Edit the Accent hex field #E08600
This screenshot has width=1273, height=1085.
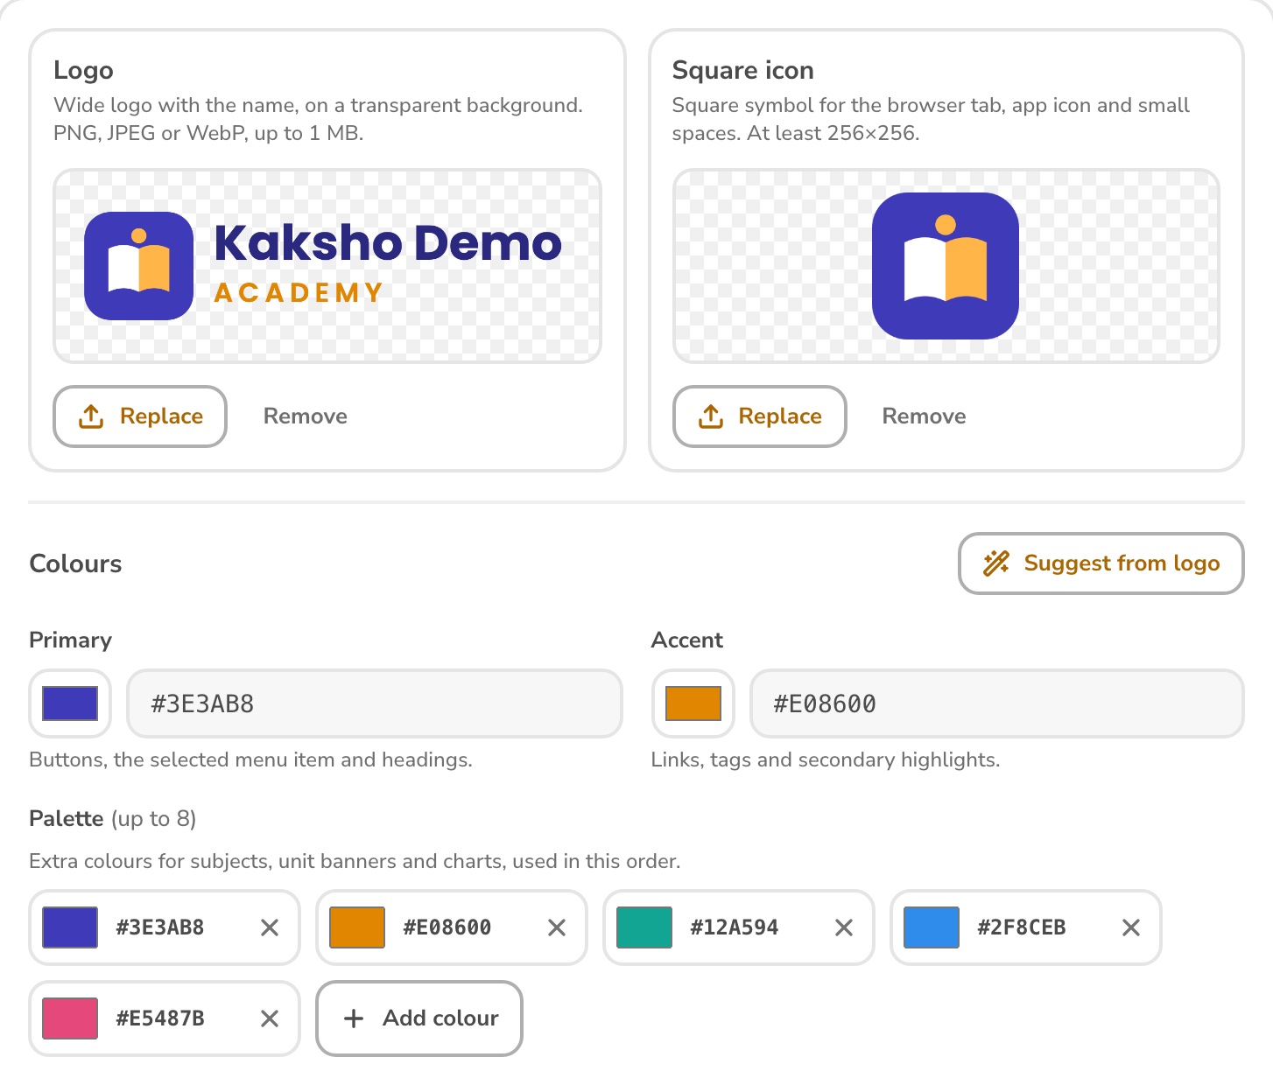click(x=997, y=703)
